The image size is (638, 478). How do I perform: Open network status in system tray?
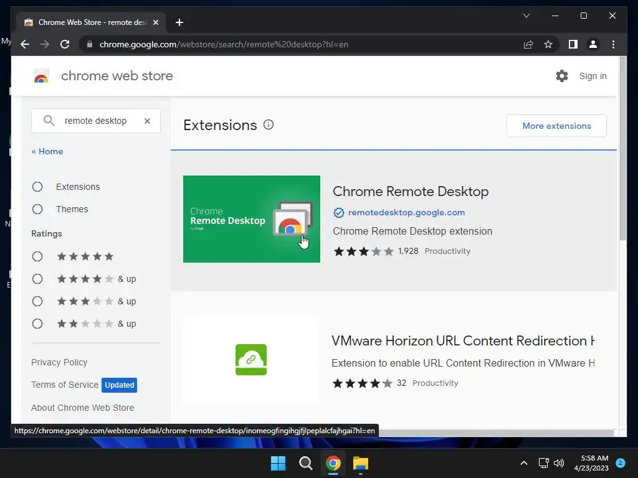click(x=543, y=463)
